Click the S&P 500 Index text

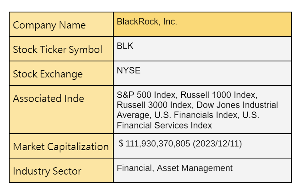[x=146, y=95]
